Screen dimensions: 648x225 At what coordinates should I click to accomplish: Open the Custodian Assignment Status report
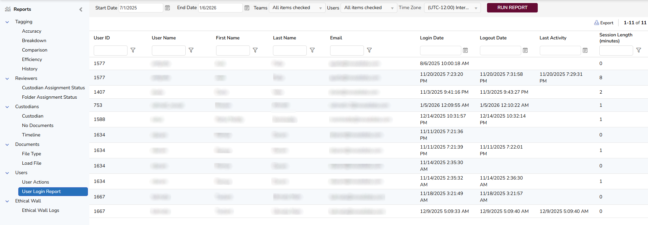[53, 88]
